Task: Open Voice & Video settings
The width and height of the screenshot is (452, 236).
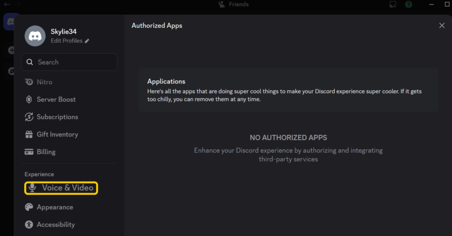Action: pos(61,188)
